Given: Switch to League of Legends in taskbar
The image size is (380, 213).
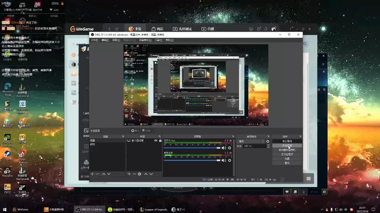Looking at the screenshot, I should point(154,209).
